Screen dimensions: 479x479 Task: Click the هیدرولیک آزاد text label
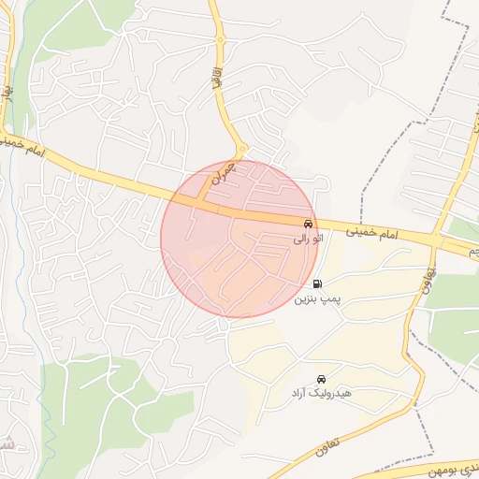click(x=322, y=393)
